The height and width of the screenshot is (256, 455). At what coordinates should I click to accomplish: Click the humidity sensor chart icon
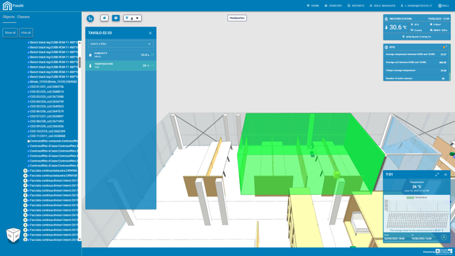pos(152,55)
